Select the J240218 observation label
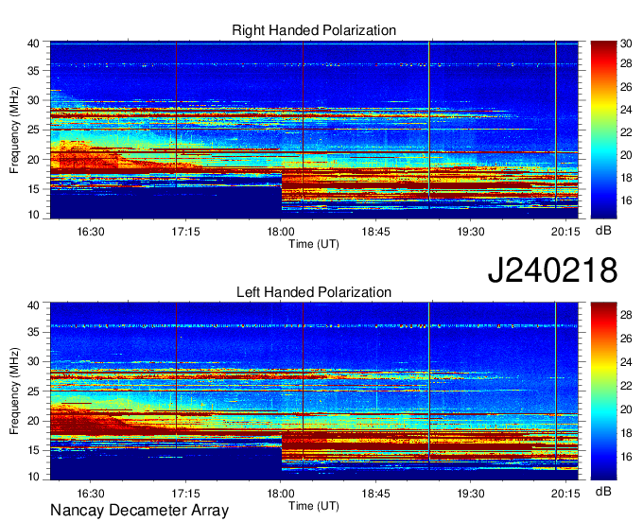The width and height of the screenshot is (643, 522). 552,270
